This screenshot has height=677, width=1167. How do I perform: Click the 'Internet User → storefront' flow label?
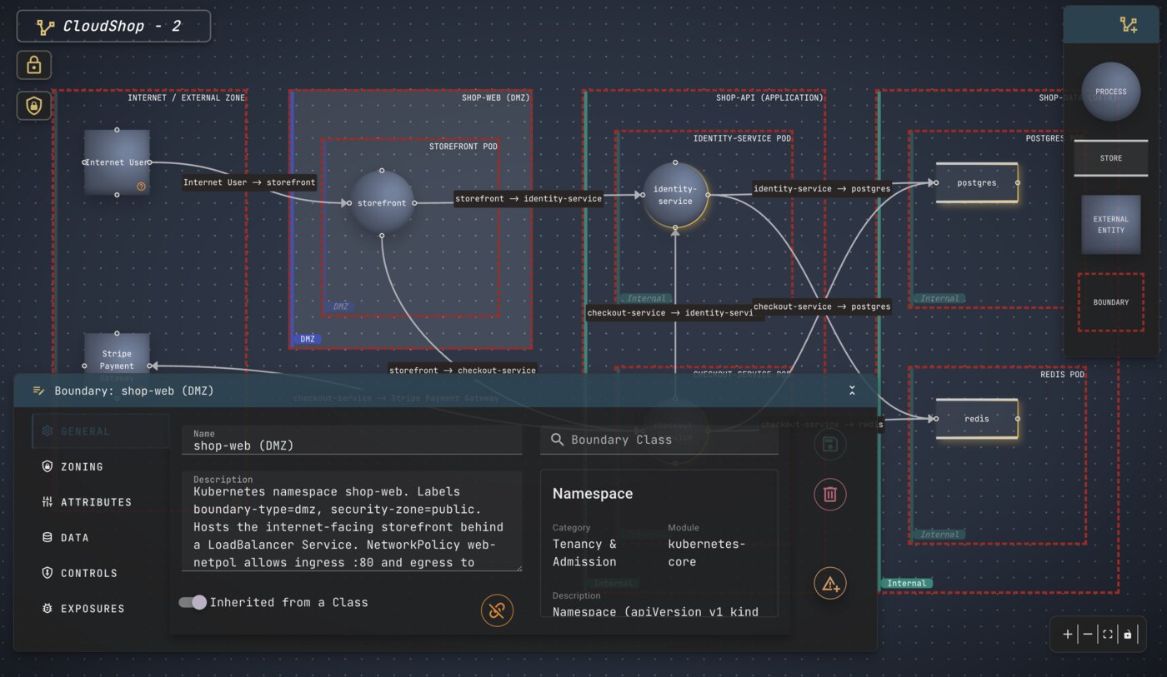[248, 182]
